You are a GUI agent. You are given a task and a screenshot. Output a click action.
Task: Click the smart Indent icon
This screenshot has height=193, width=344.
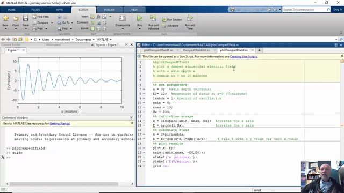pyautogui.click(x=92, y=28)
